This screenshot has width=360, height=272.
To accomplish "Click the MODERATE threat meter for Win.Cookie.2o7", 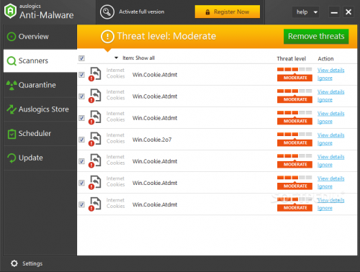I will pos(294,140).
